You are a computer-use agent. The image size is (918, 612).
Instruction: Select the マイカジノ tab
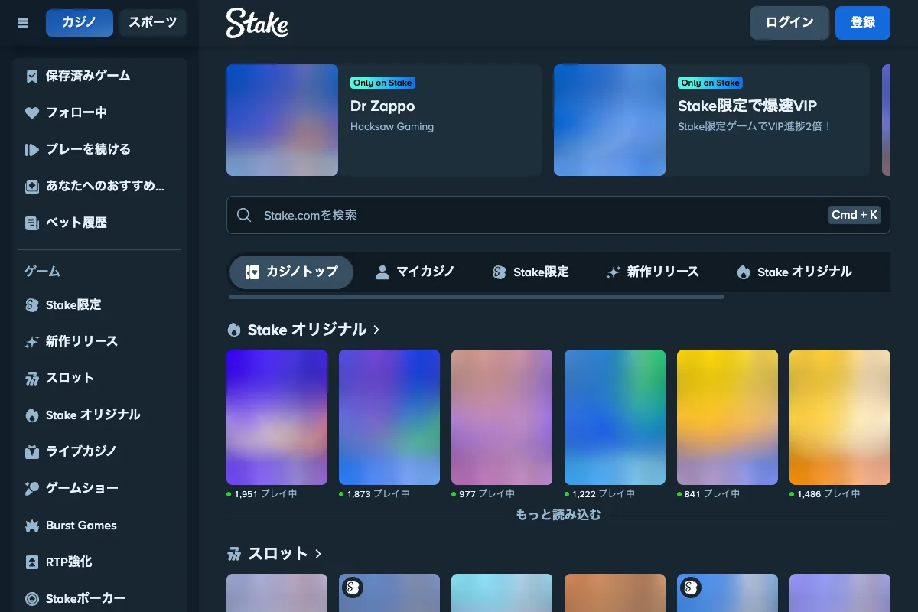click(415, 272)
